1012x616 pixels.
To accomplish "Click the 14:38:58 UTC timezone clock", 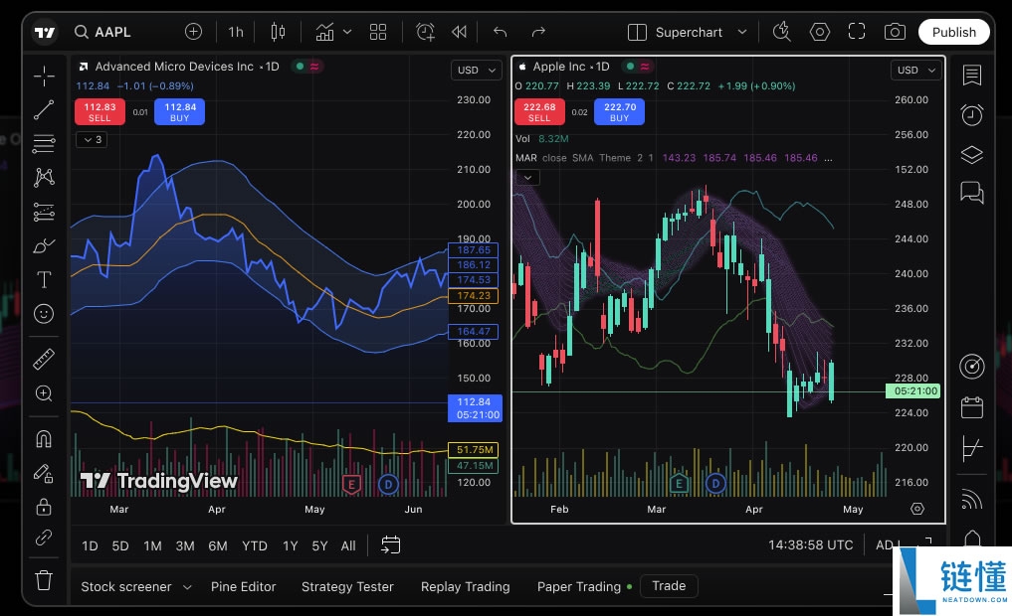I will tap(811, 545).
